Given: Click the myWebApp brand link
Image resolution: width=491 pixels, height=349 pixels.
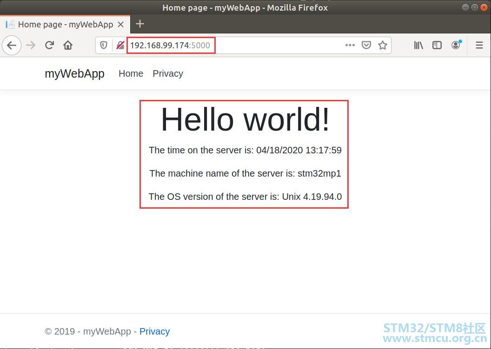Looking at the screenshot, I should [x=74, y=73].
